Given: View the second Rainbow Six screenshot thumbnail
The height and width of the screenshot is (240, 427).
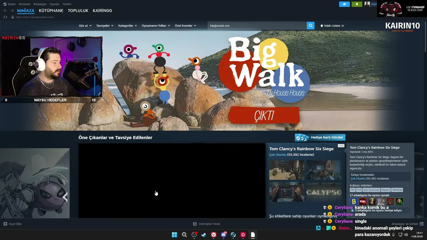Looking at the screenshot, I should click(x=324, y=170).
